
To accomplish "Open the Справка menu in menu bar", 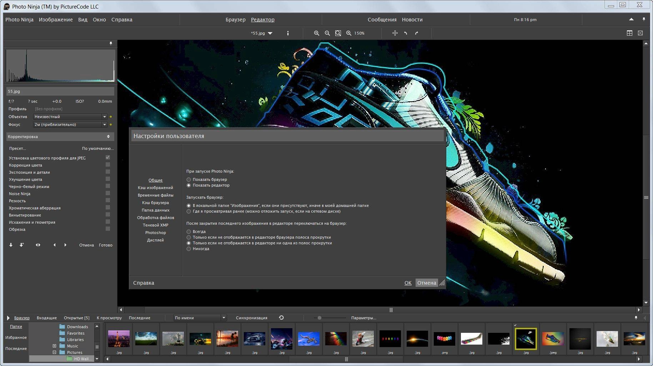I will coord(122,20).
